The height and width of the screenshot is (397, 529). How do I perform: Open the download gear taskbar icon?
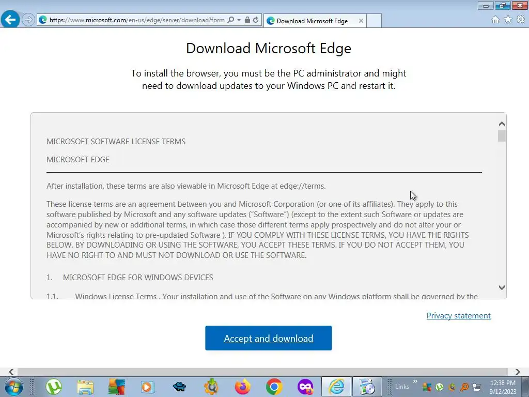point(211,387)
